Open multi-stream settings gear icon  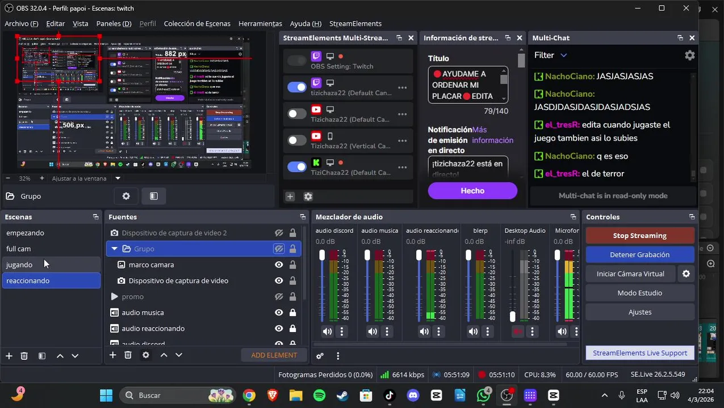tap(308, 197)
